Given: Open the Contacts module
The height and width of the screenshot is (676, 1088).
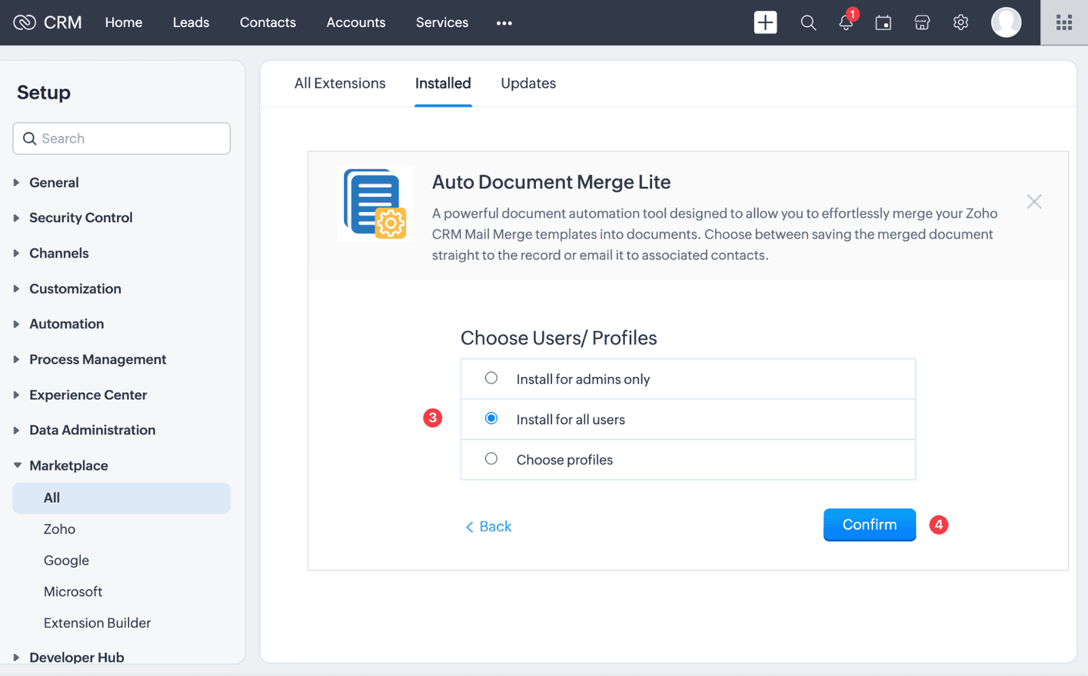Looking at the screenshot, I should click(x=268, y=22).
